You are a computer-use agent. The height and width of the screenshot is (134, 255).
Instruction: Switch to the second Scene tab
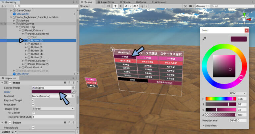pyautogui.click(x=125, y=2)
